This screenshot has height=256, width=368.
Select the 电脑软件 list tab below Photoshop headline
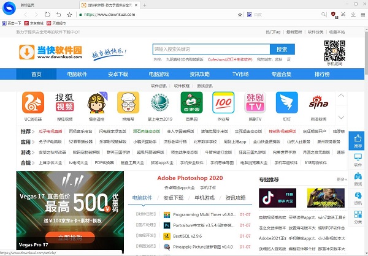coord(142,198)
